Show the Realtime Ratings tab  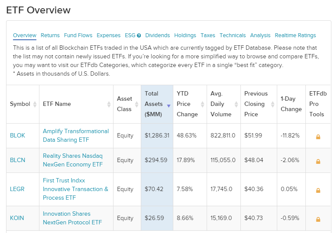(295, 35)
